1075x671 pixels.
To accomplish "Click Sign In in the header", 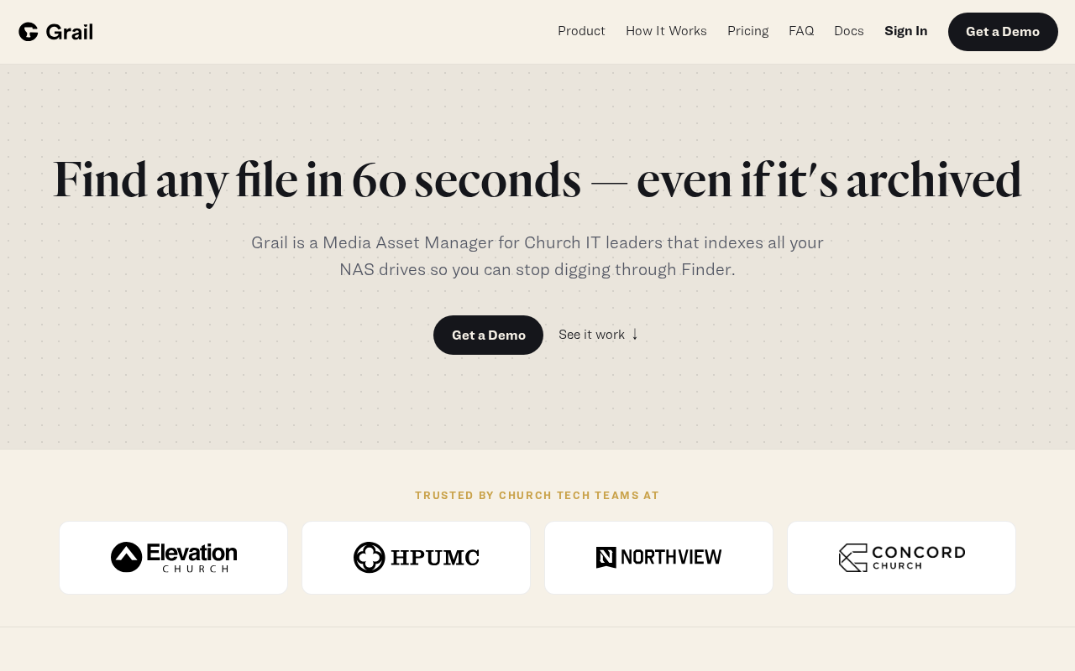I will tap(905, 31).
